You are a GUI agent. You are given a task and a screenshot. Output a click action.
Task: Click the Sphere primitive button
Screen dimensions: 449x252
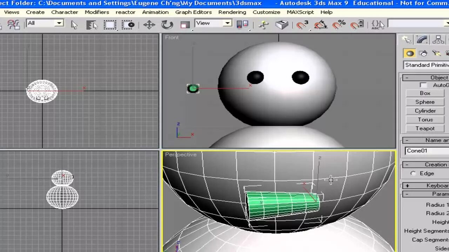pyautogui.click(x=425, y=102)
